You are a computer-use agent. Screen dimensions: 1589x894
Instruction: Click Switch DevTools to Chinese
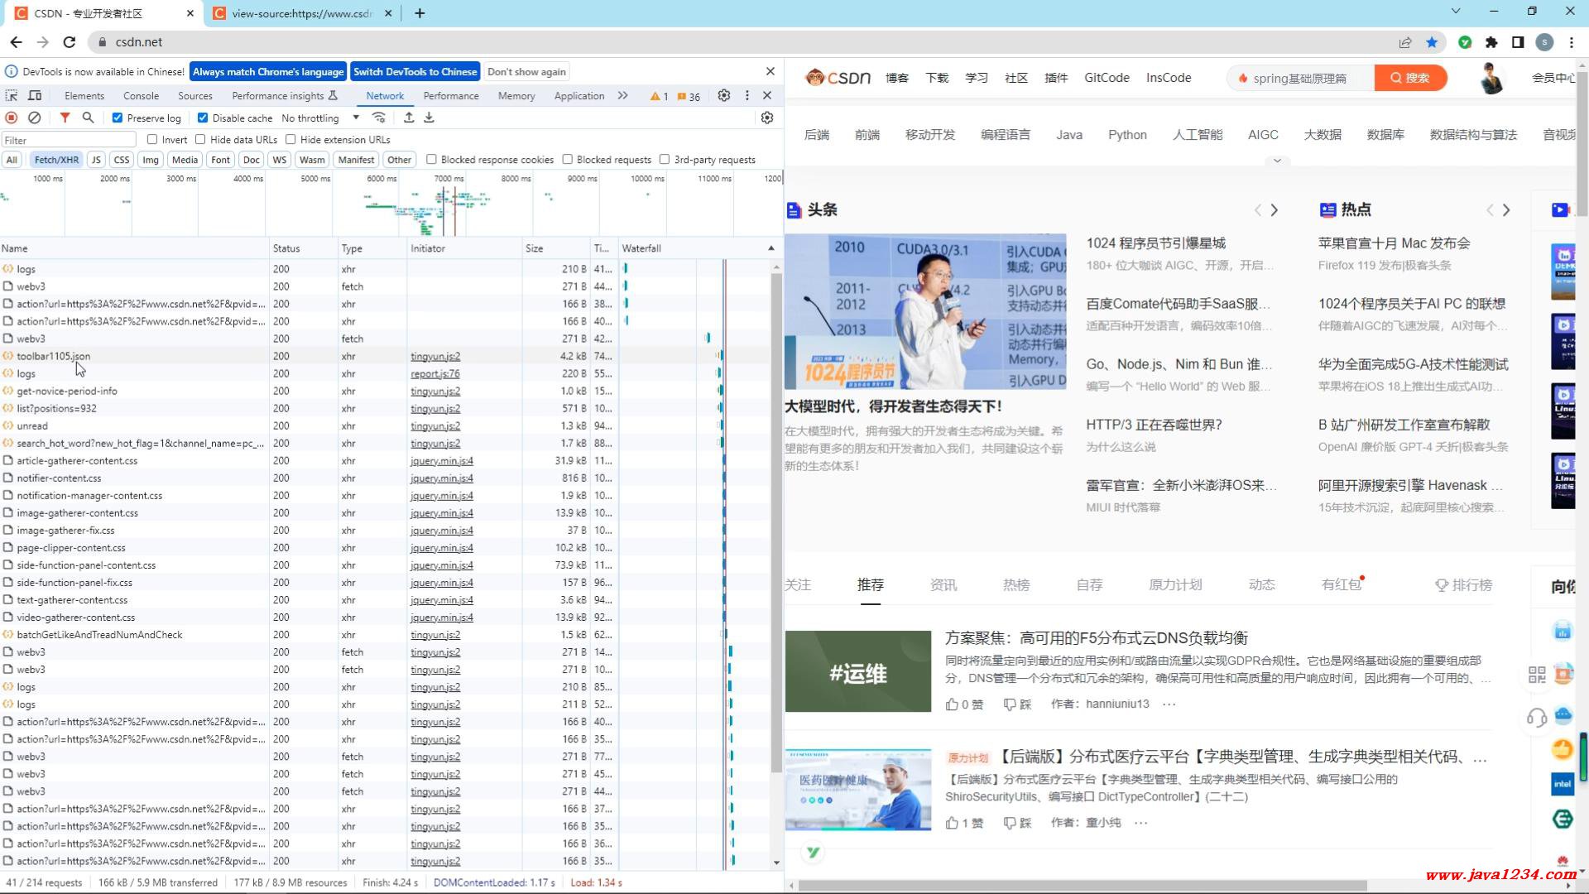415,72
